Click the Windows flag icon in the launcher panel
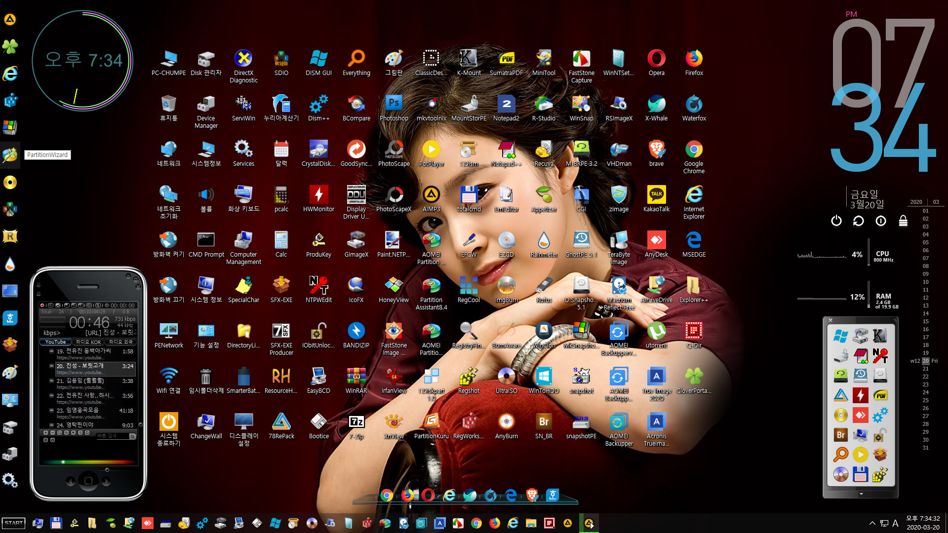The width and height of the screenshot is (948, 533). tap(840, 336)
